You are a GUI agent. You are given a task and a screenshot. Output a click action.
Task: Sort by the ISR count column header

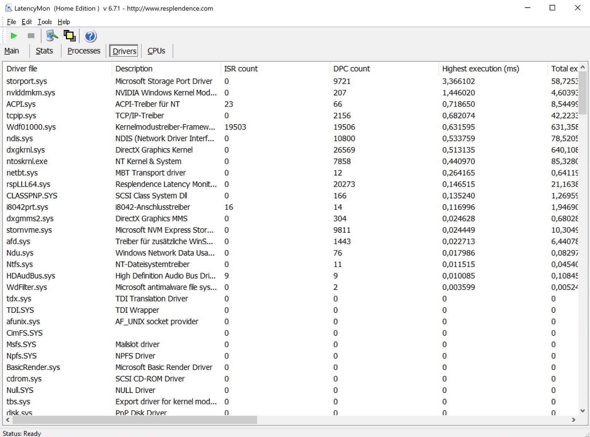pyautogui.click(x=241, y=69)
